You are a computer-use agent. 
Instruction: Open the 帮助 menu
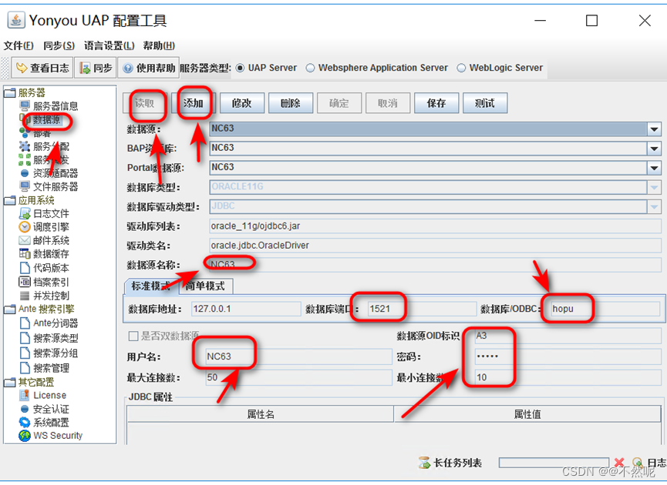pos(159,45)
